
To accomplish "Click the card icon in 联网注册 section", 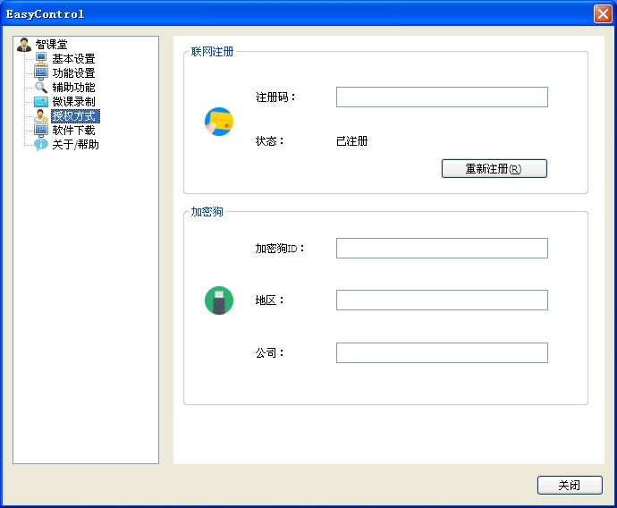I will pos(219,122).
